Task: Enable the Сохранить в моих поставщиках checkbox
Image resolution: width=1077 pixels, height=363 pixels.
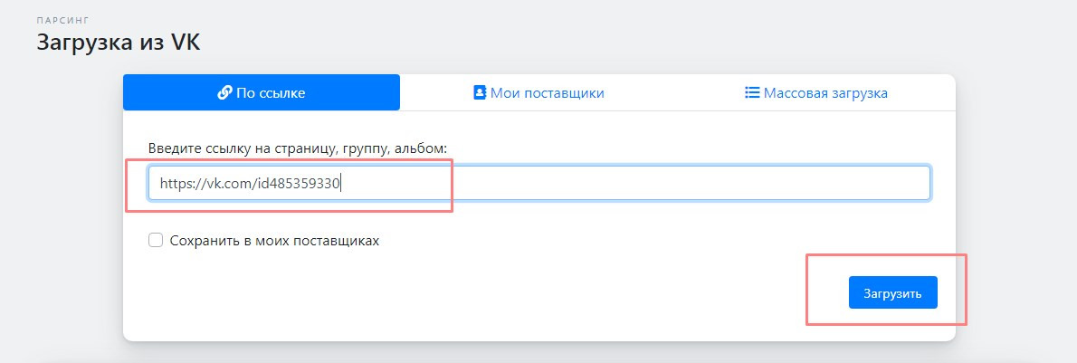Action: [x=156, y=240]
